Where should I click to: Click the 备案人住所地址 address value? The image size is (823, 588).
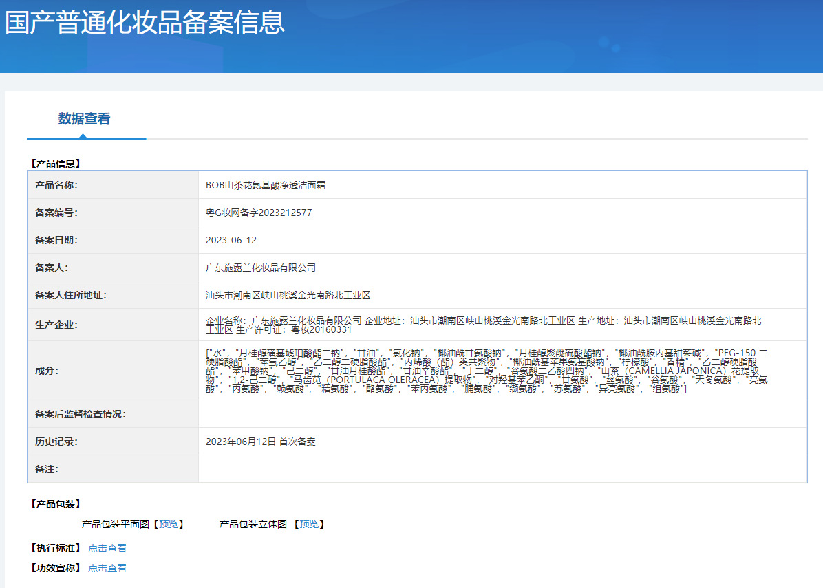click(288, 295)
